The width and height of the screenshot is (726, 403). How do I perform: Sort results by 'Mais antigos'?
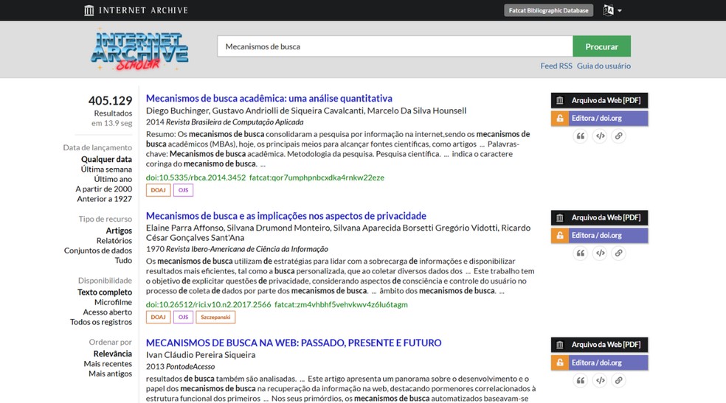point(110,374)
